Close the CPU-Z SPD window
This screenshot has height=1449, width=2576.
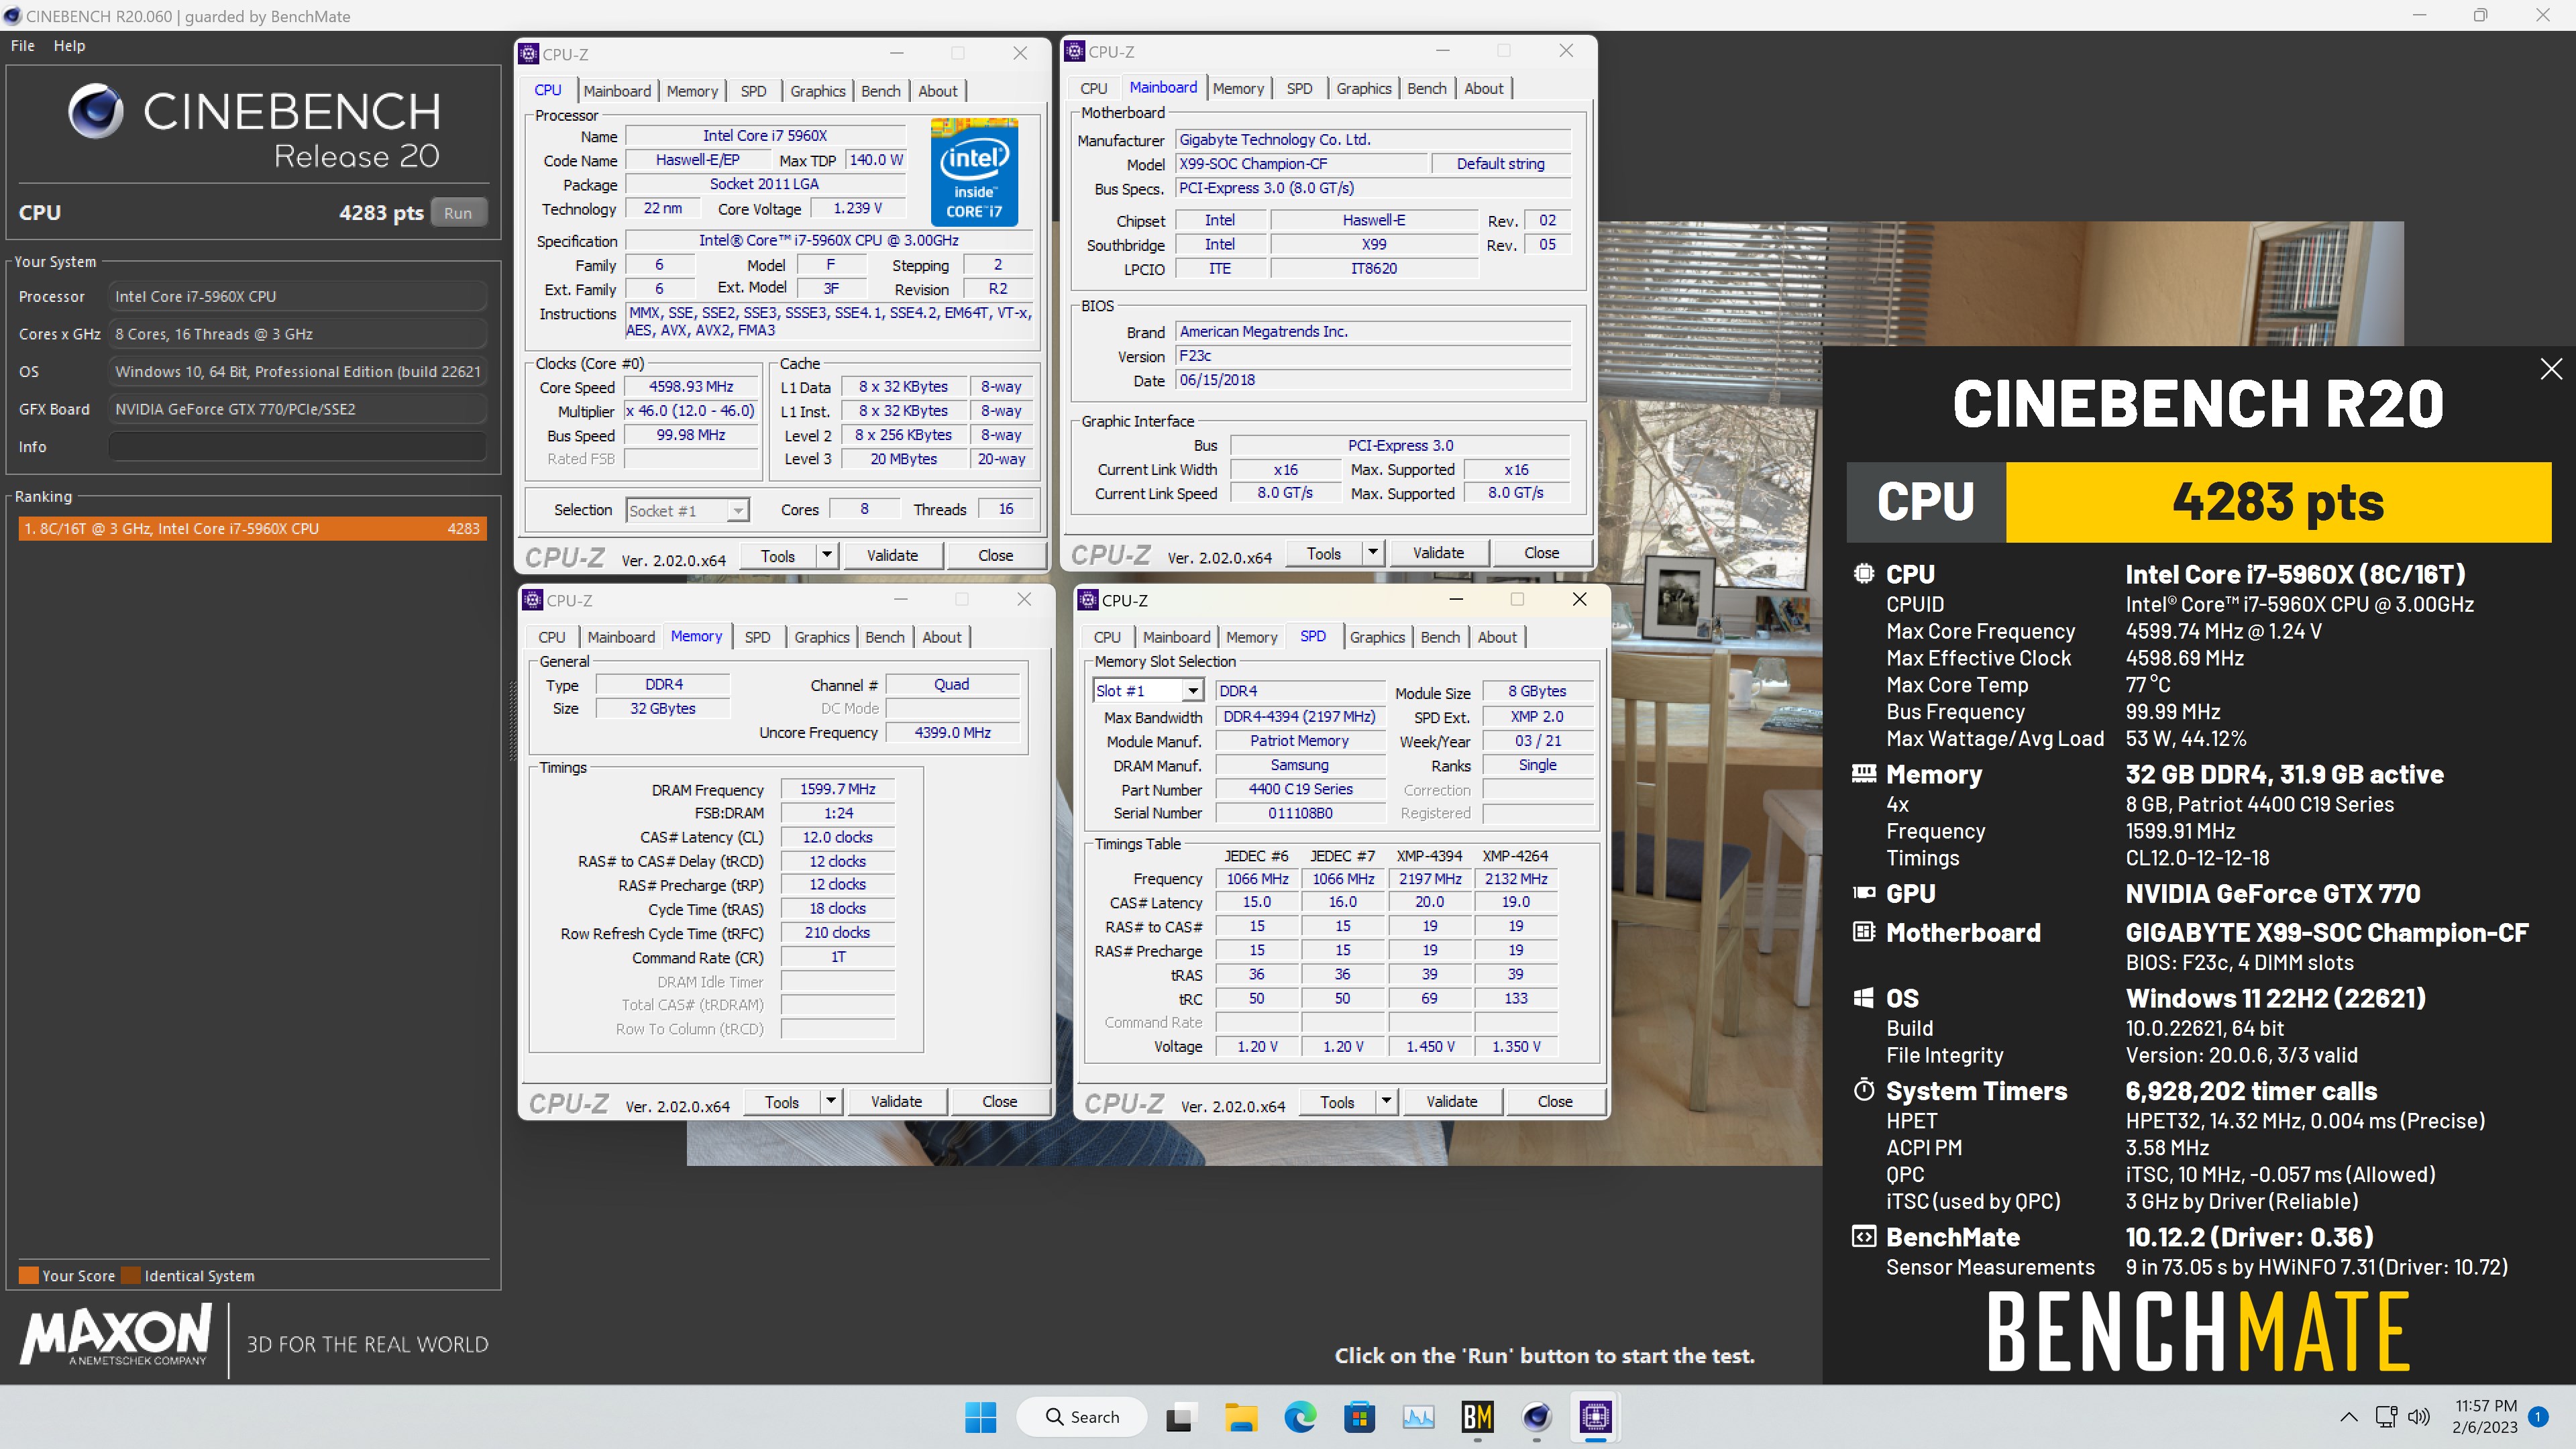pyautogui.click(x=1579, y=599)
